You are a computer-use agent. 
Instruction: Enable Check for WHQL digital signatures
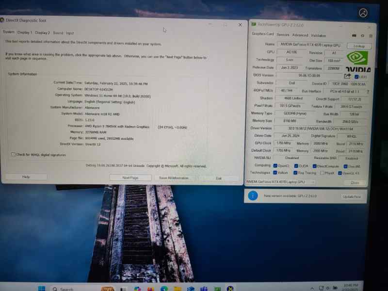click(x=13, y=154)
